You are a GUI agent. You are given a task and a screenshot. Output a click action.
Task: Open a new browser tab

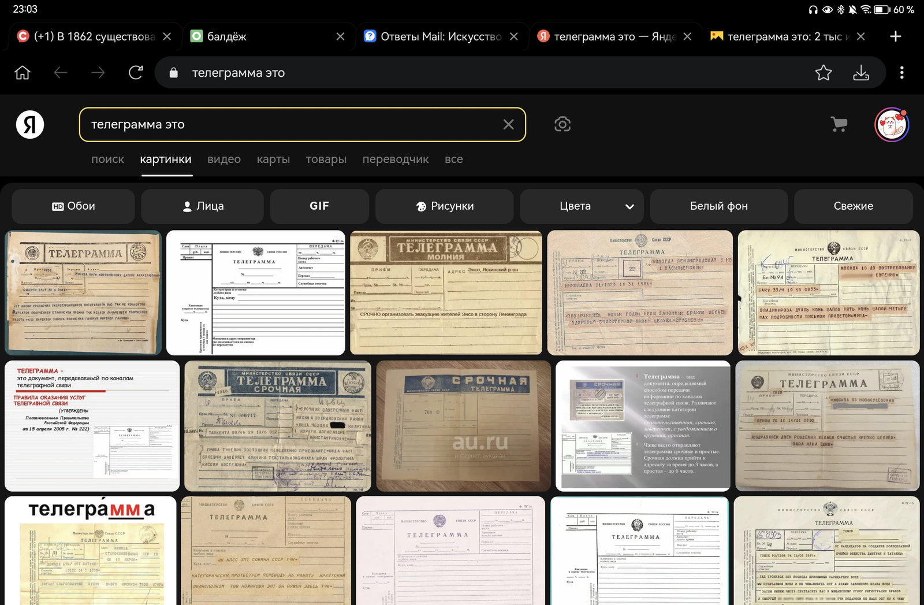click(x=896, y=36)
